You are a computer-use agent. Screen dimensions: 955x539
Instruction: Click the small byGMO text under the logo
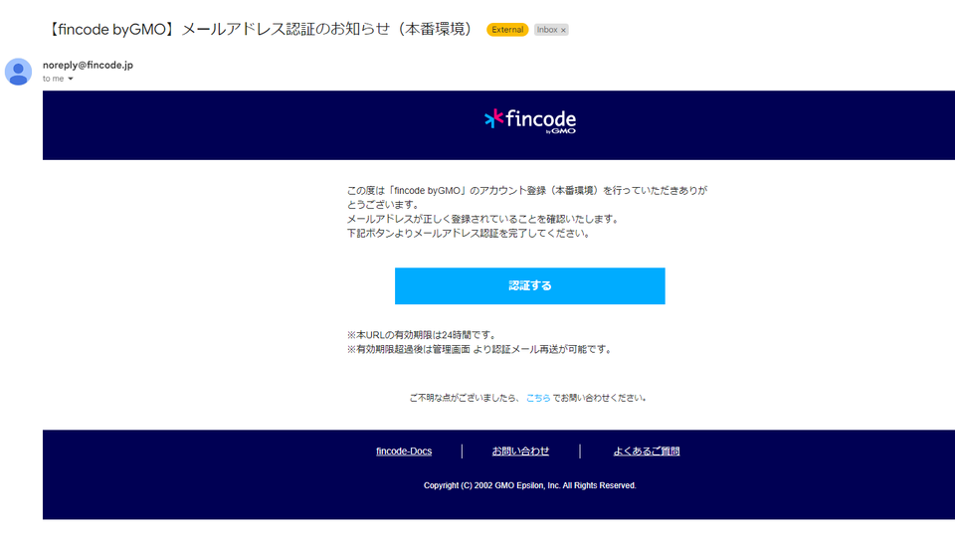pos(560,131)
